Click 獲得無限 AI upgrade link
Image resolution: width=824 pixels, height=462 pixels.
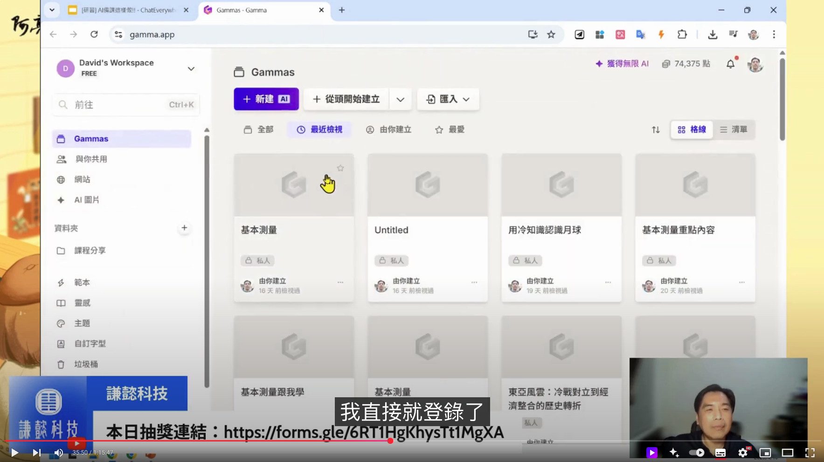point(622,64)
